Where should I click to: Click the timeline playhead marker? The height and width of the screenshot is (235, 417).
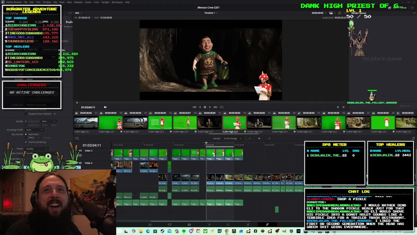pyautogui.click(x=206, y=143)
